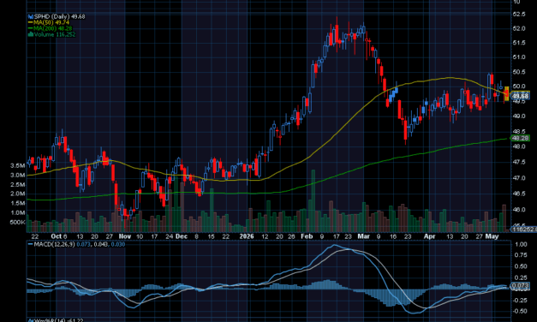Click the -0.25 MACD axis label
Image resolution: width=537 pixels, height=322 pixels.
pos(520,301)
